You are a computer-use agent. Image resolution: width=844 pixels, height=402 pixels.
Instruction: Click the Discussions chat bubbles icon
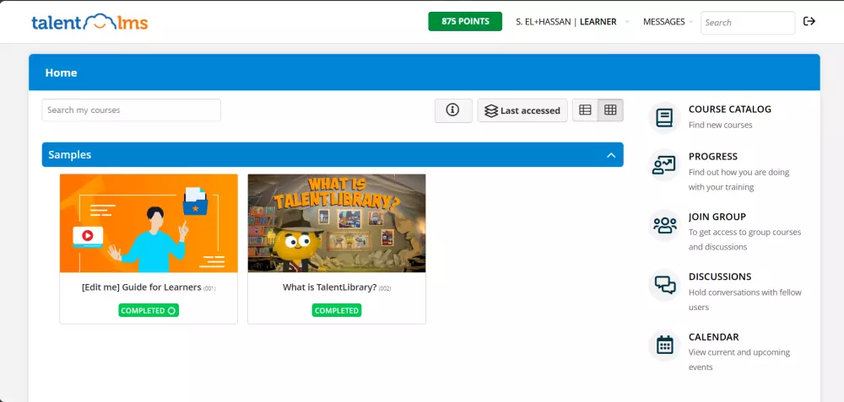(x=665, y=285)
